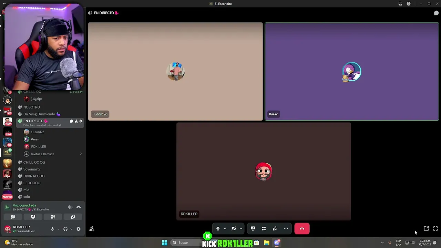Mute the microphone in the bottom call bar

[x=218, y=229]
